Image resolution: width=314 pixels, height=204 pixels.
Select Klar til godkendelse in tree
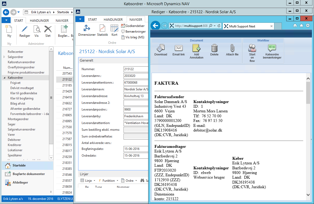coord(24,93)
